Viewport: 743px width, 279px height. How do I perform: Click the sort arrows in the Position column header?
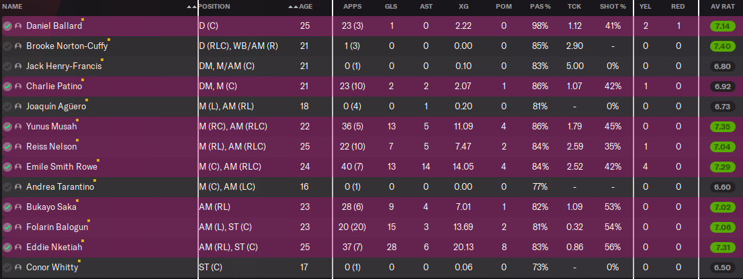point(292,6)
